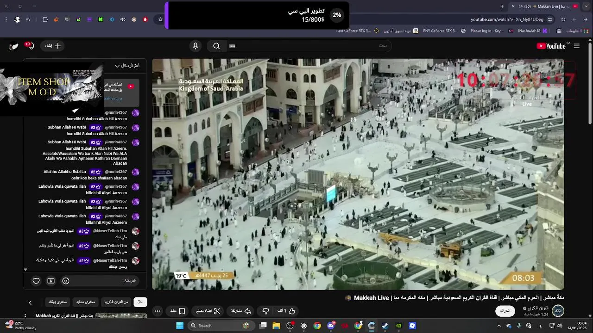
Task: Open Steam from taskbar
Action: (x=385, y=326)
